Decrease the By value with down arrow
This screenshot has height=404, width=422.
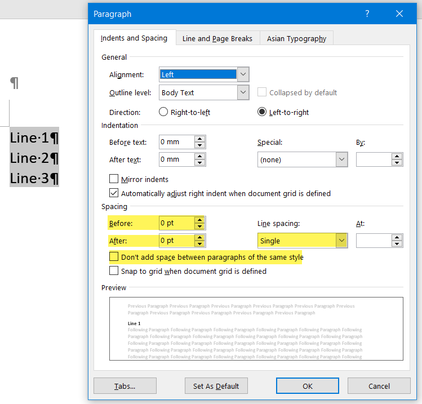coord(397,163)
